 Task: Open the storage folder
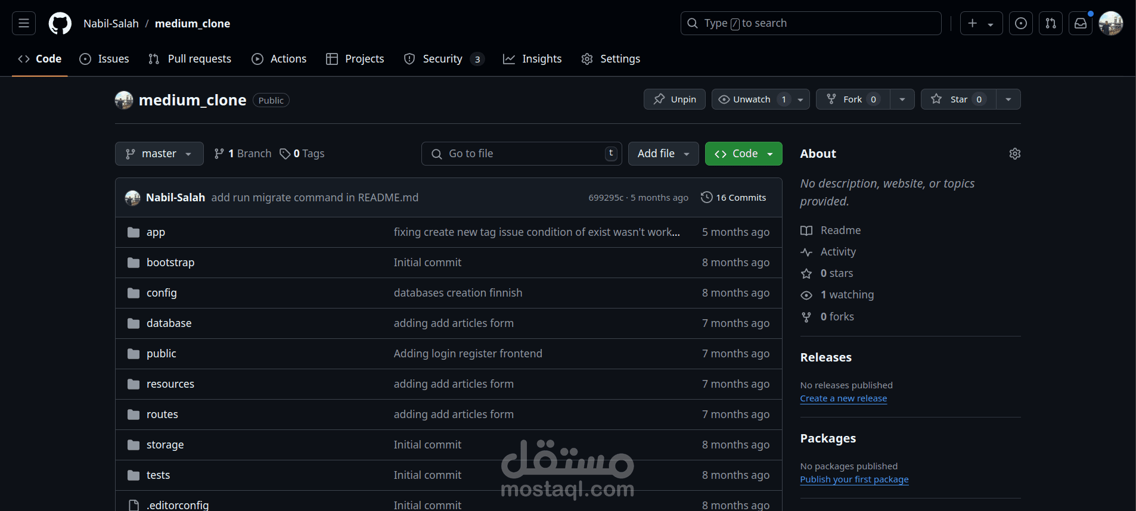(x=165, y=445)
